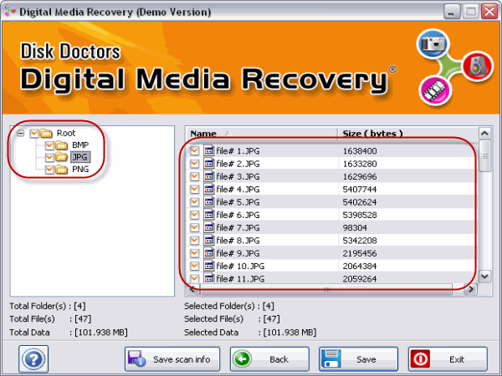
Task: Open help with the question mark button
Action: (33, 358)
